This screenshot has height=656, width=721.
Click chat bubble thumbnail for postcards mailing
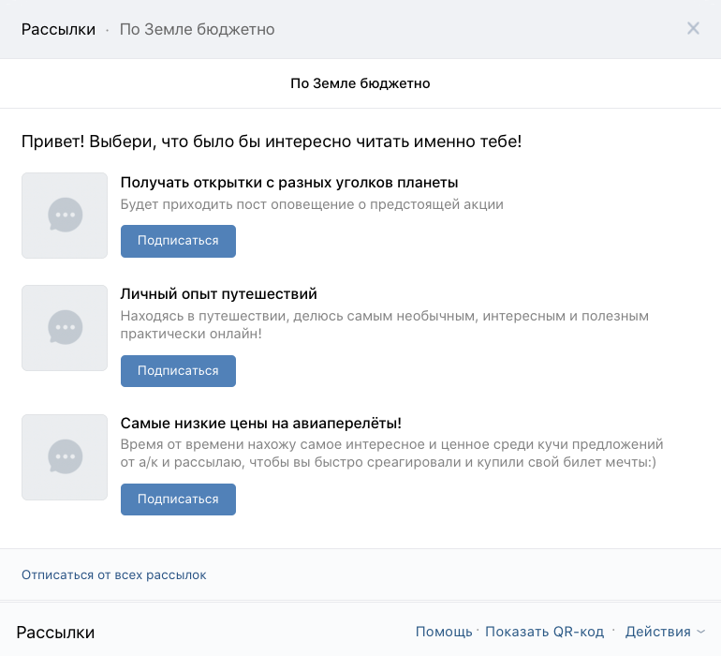[65, 216]
